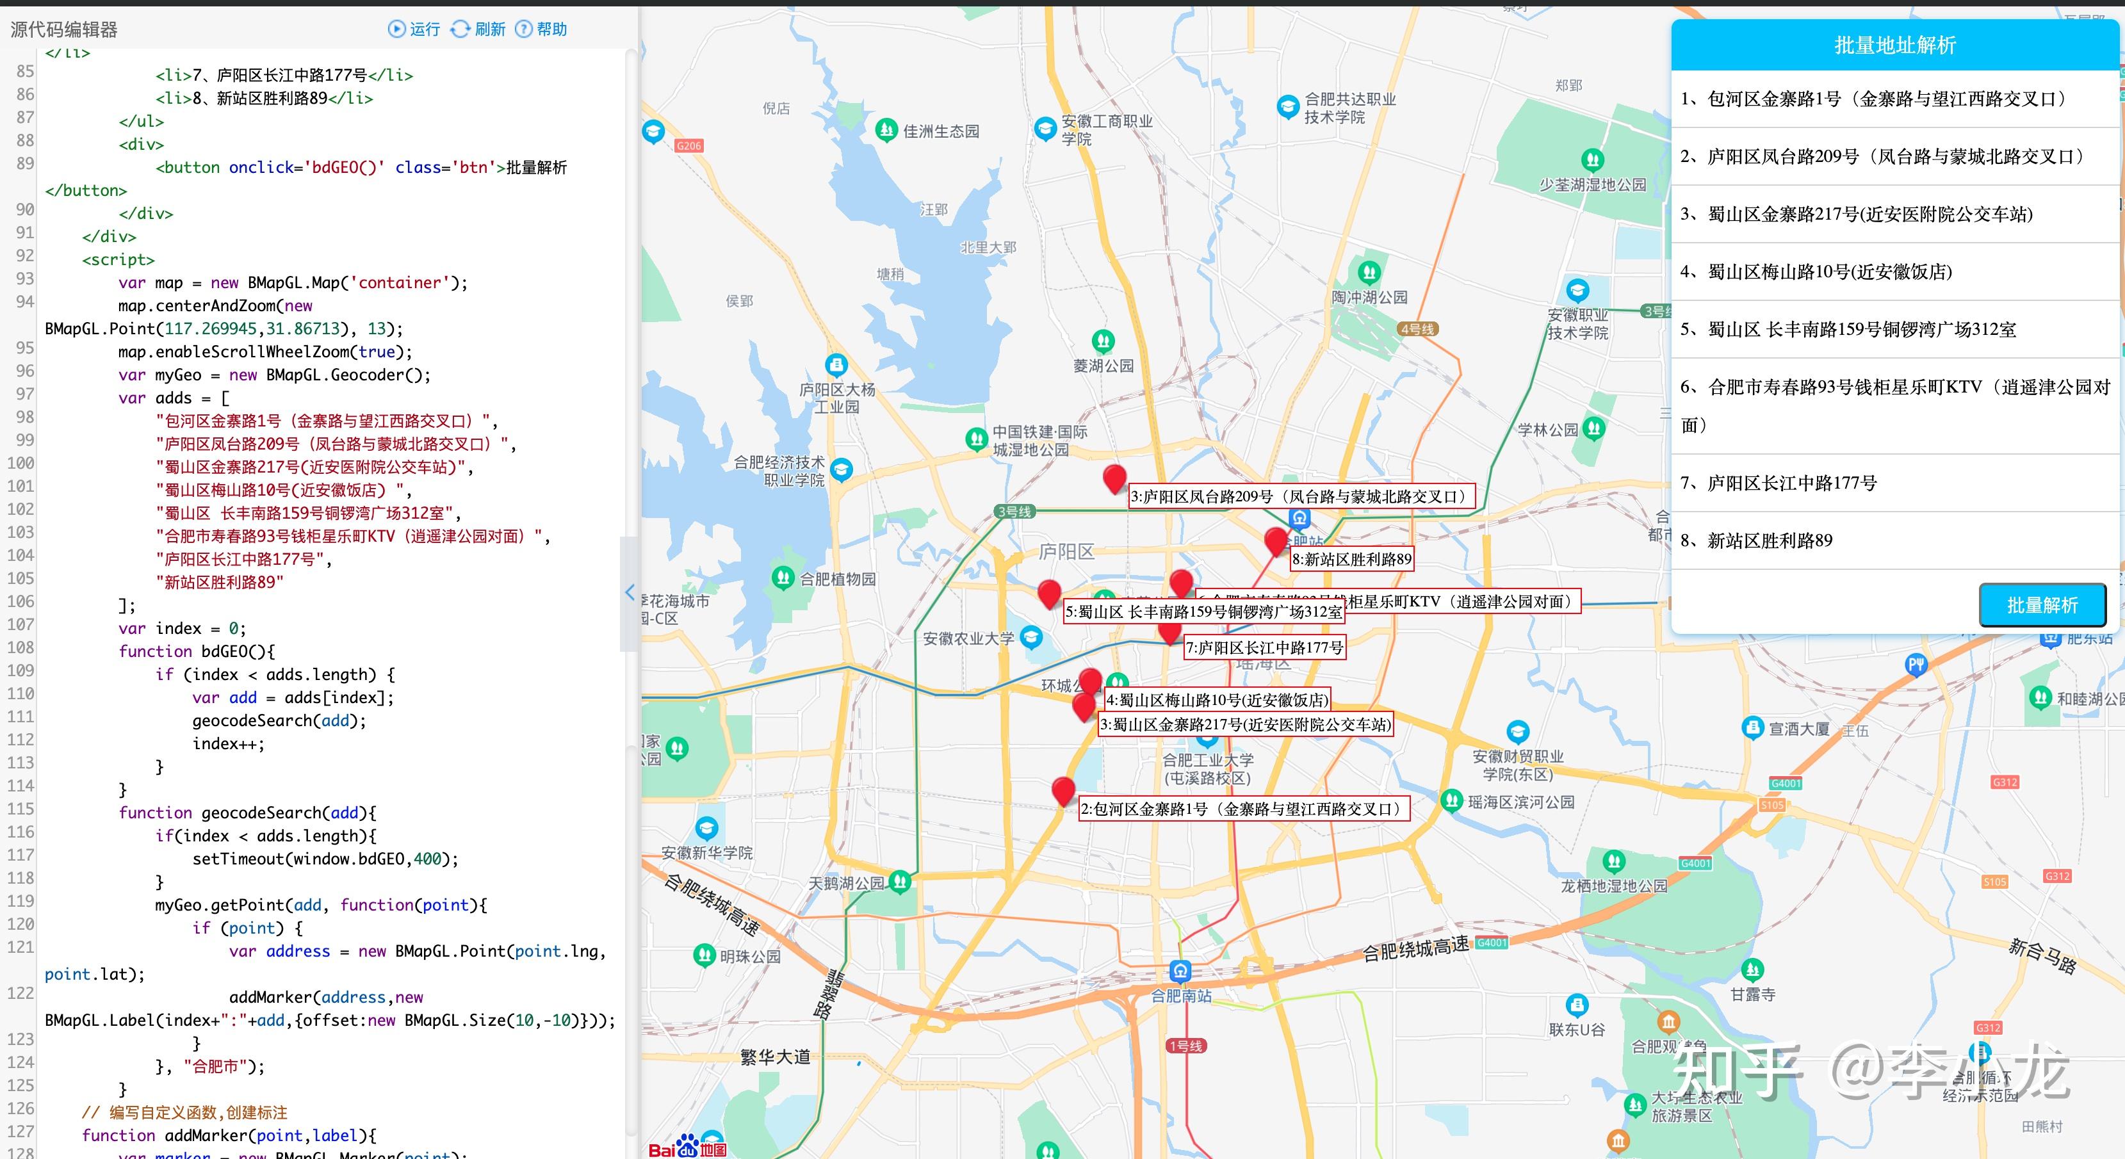The width and height of the screenshot is (2125, 1159).
Task: Click line 107 var index = 0
Action: (181, 629)
